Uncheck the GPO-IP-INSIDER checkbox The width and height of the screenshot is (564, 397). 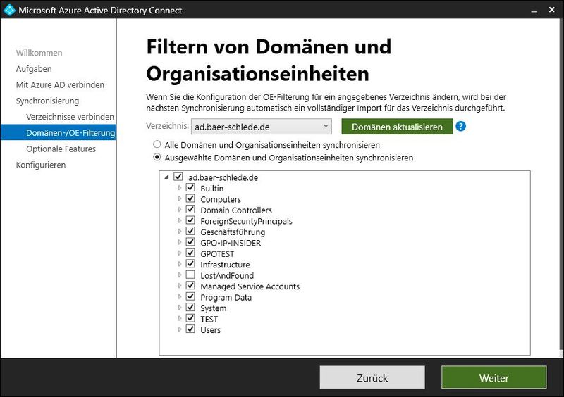[190, 242]
